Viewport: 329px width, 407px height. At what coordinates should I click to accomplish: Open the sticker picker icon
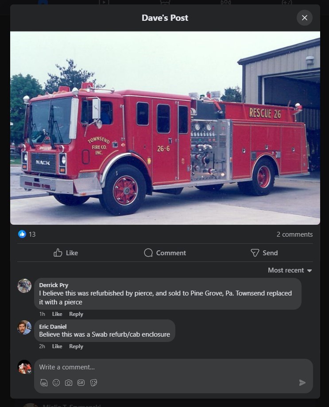click(x=93, y=383)
